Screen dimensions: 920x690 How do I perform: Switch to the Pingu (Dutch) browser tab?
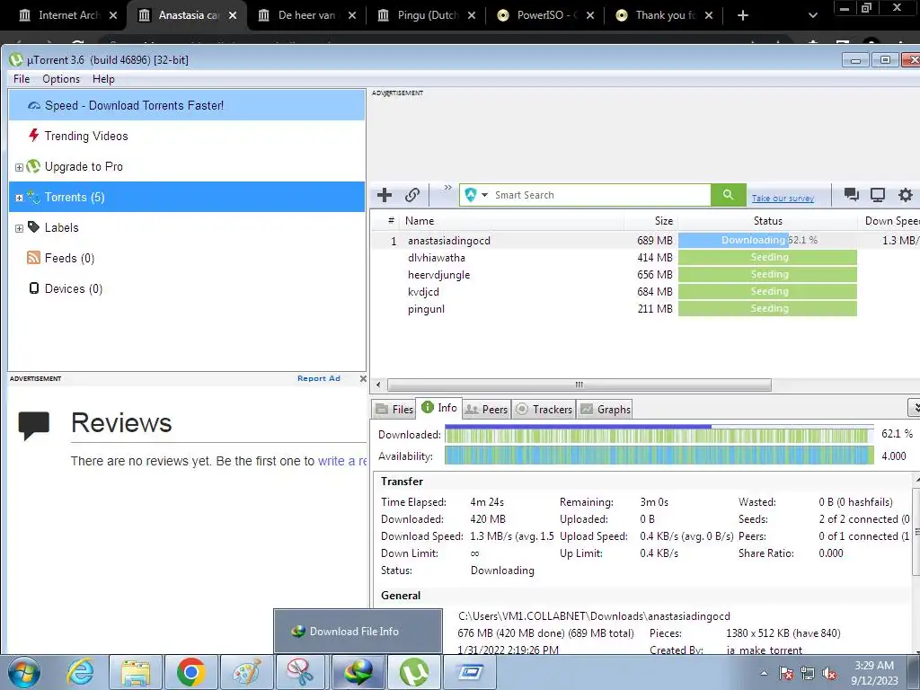pos(427,15)
